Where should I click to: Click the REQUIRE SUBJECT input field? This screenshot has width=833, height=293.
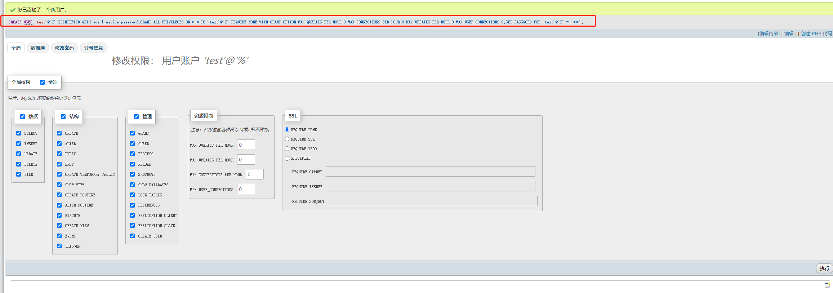pos(433,201)
